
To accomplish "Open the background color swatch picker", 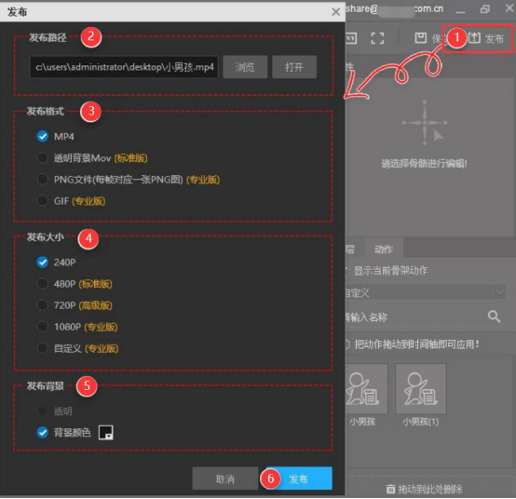I will [106, 432].
